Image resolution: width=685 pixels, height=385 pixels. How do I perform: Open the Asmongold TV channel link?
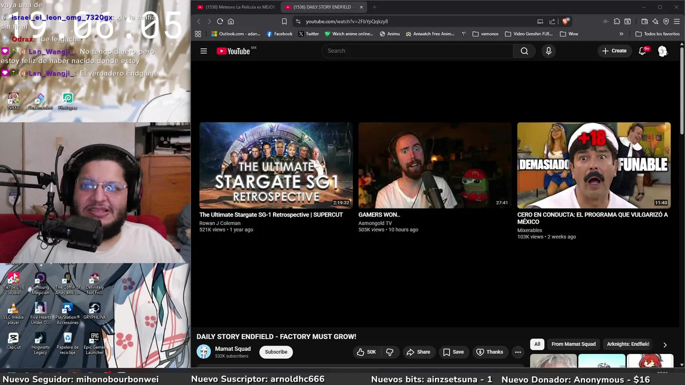click(375, 223)
